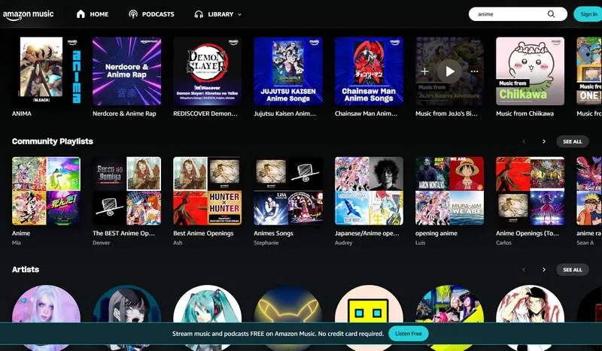Add JoJo's playlist with plus icon

[424, 71]
